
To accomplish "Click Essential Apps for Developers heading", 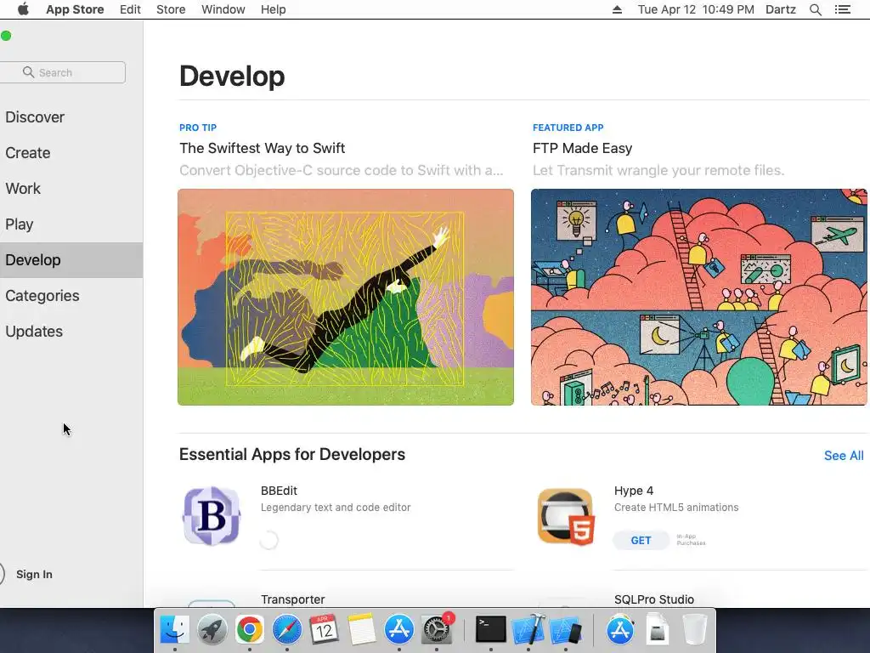I will [292, 454].
